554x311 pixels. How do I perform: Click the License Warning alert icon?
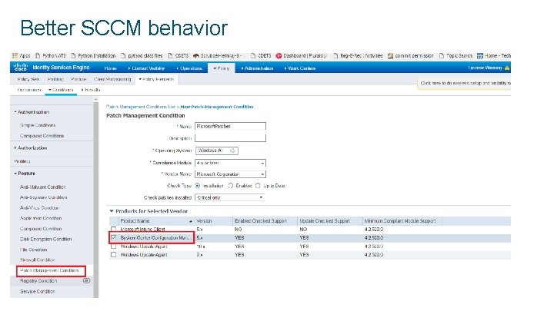(x=507, y=68)
